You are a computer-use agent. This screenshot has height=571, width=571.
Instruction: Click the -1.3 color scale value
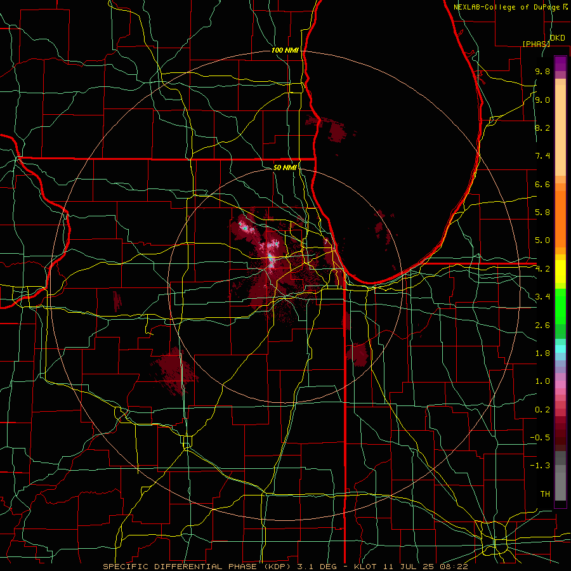pos(540,466)
